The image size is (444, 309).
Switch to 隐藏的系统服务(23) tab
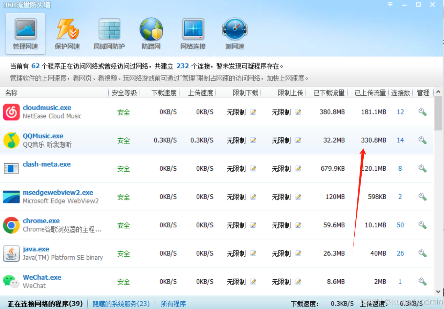click(x=121, y=304)
